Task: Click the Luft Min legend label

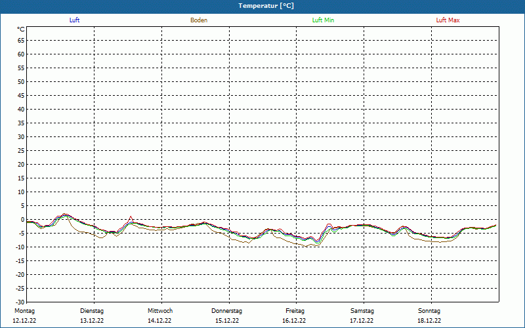Action: tap(323, 20)
